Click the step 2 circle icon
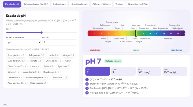193x107 pixels. point(87,84)
